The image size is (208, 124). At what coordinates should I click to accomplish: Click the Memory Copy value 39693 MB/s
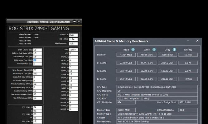click(167, 55)
